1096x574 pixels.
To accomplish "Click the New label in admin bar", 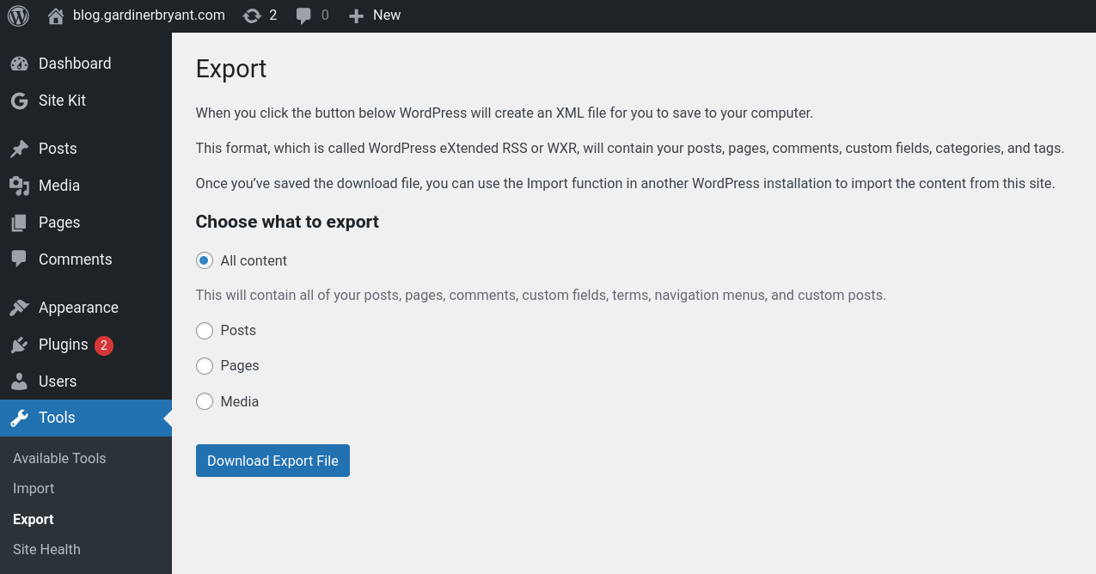I will point(387,15).
